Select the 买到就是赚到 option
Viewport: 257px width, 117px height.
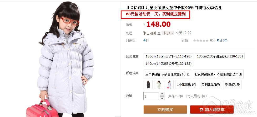click(x=211, y=85)
